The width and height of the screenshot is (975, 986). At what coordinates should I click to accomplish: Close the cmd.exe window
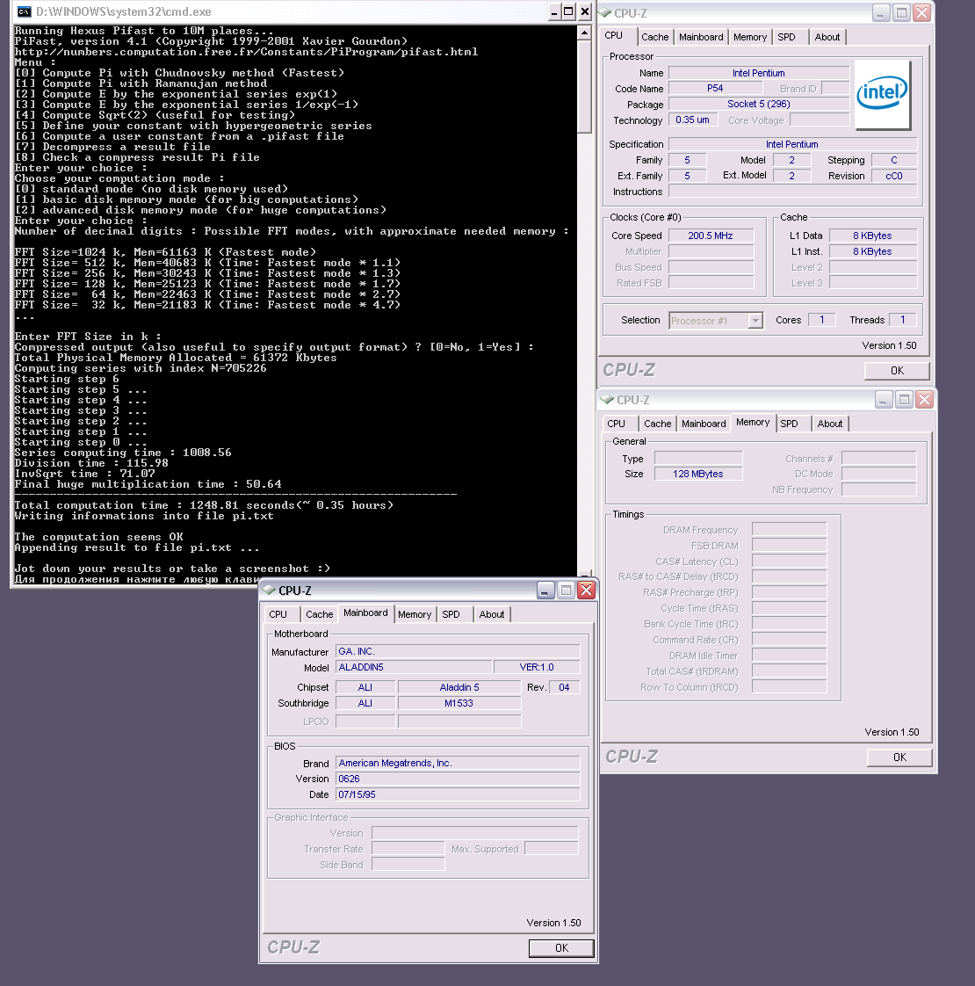[x=585, y=11]
